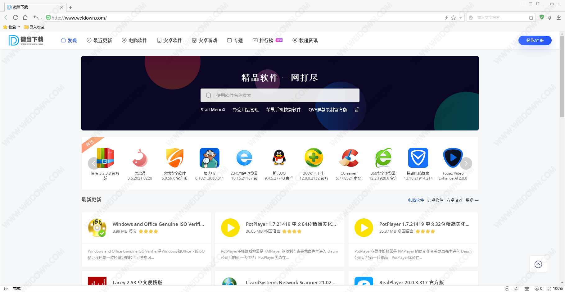Viewport: 565px width, 292px height.
Task: Open the 优启通 app icon
Action: tap(140, 158)
